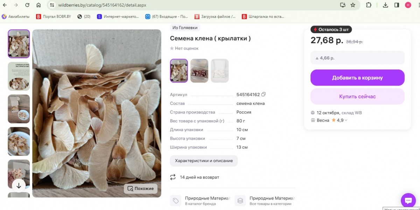
Task: Toggle the browser side panel
Action: [x=397, y=5]
